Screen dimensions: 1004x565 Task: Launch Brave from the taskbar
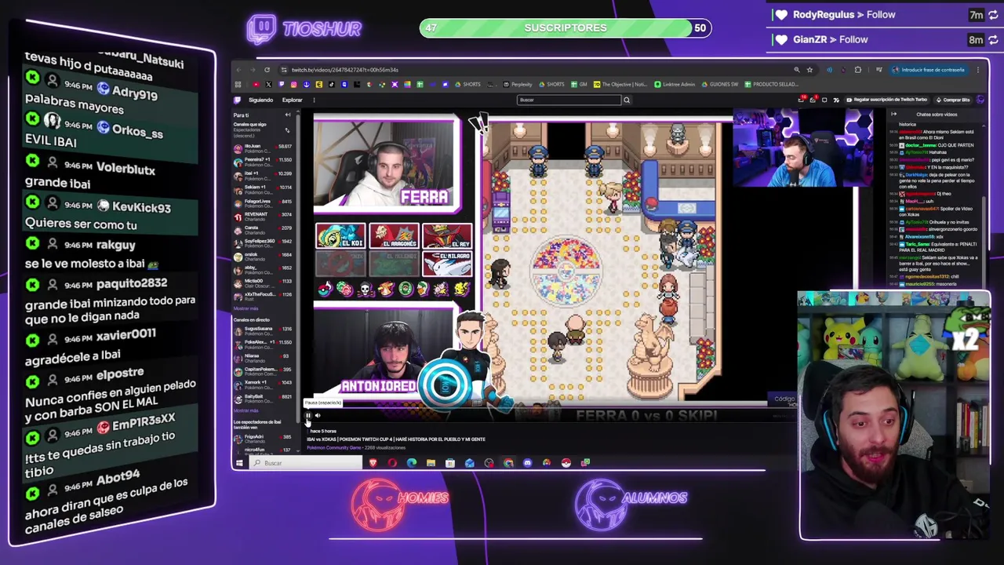pyautogui.click(x=373, y=463)
